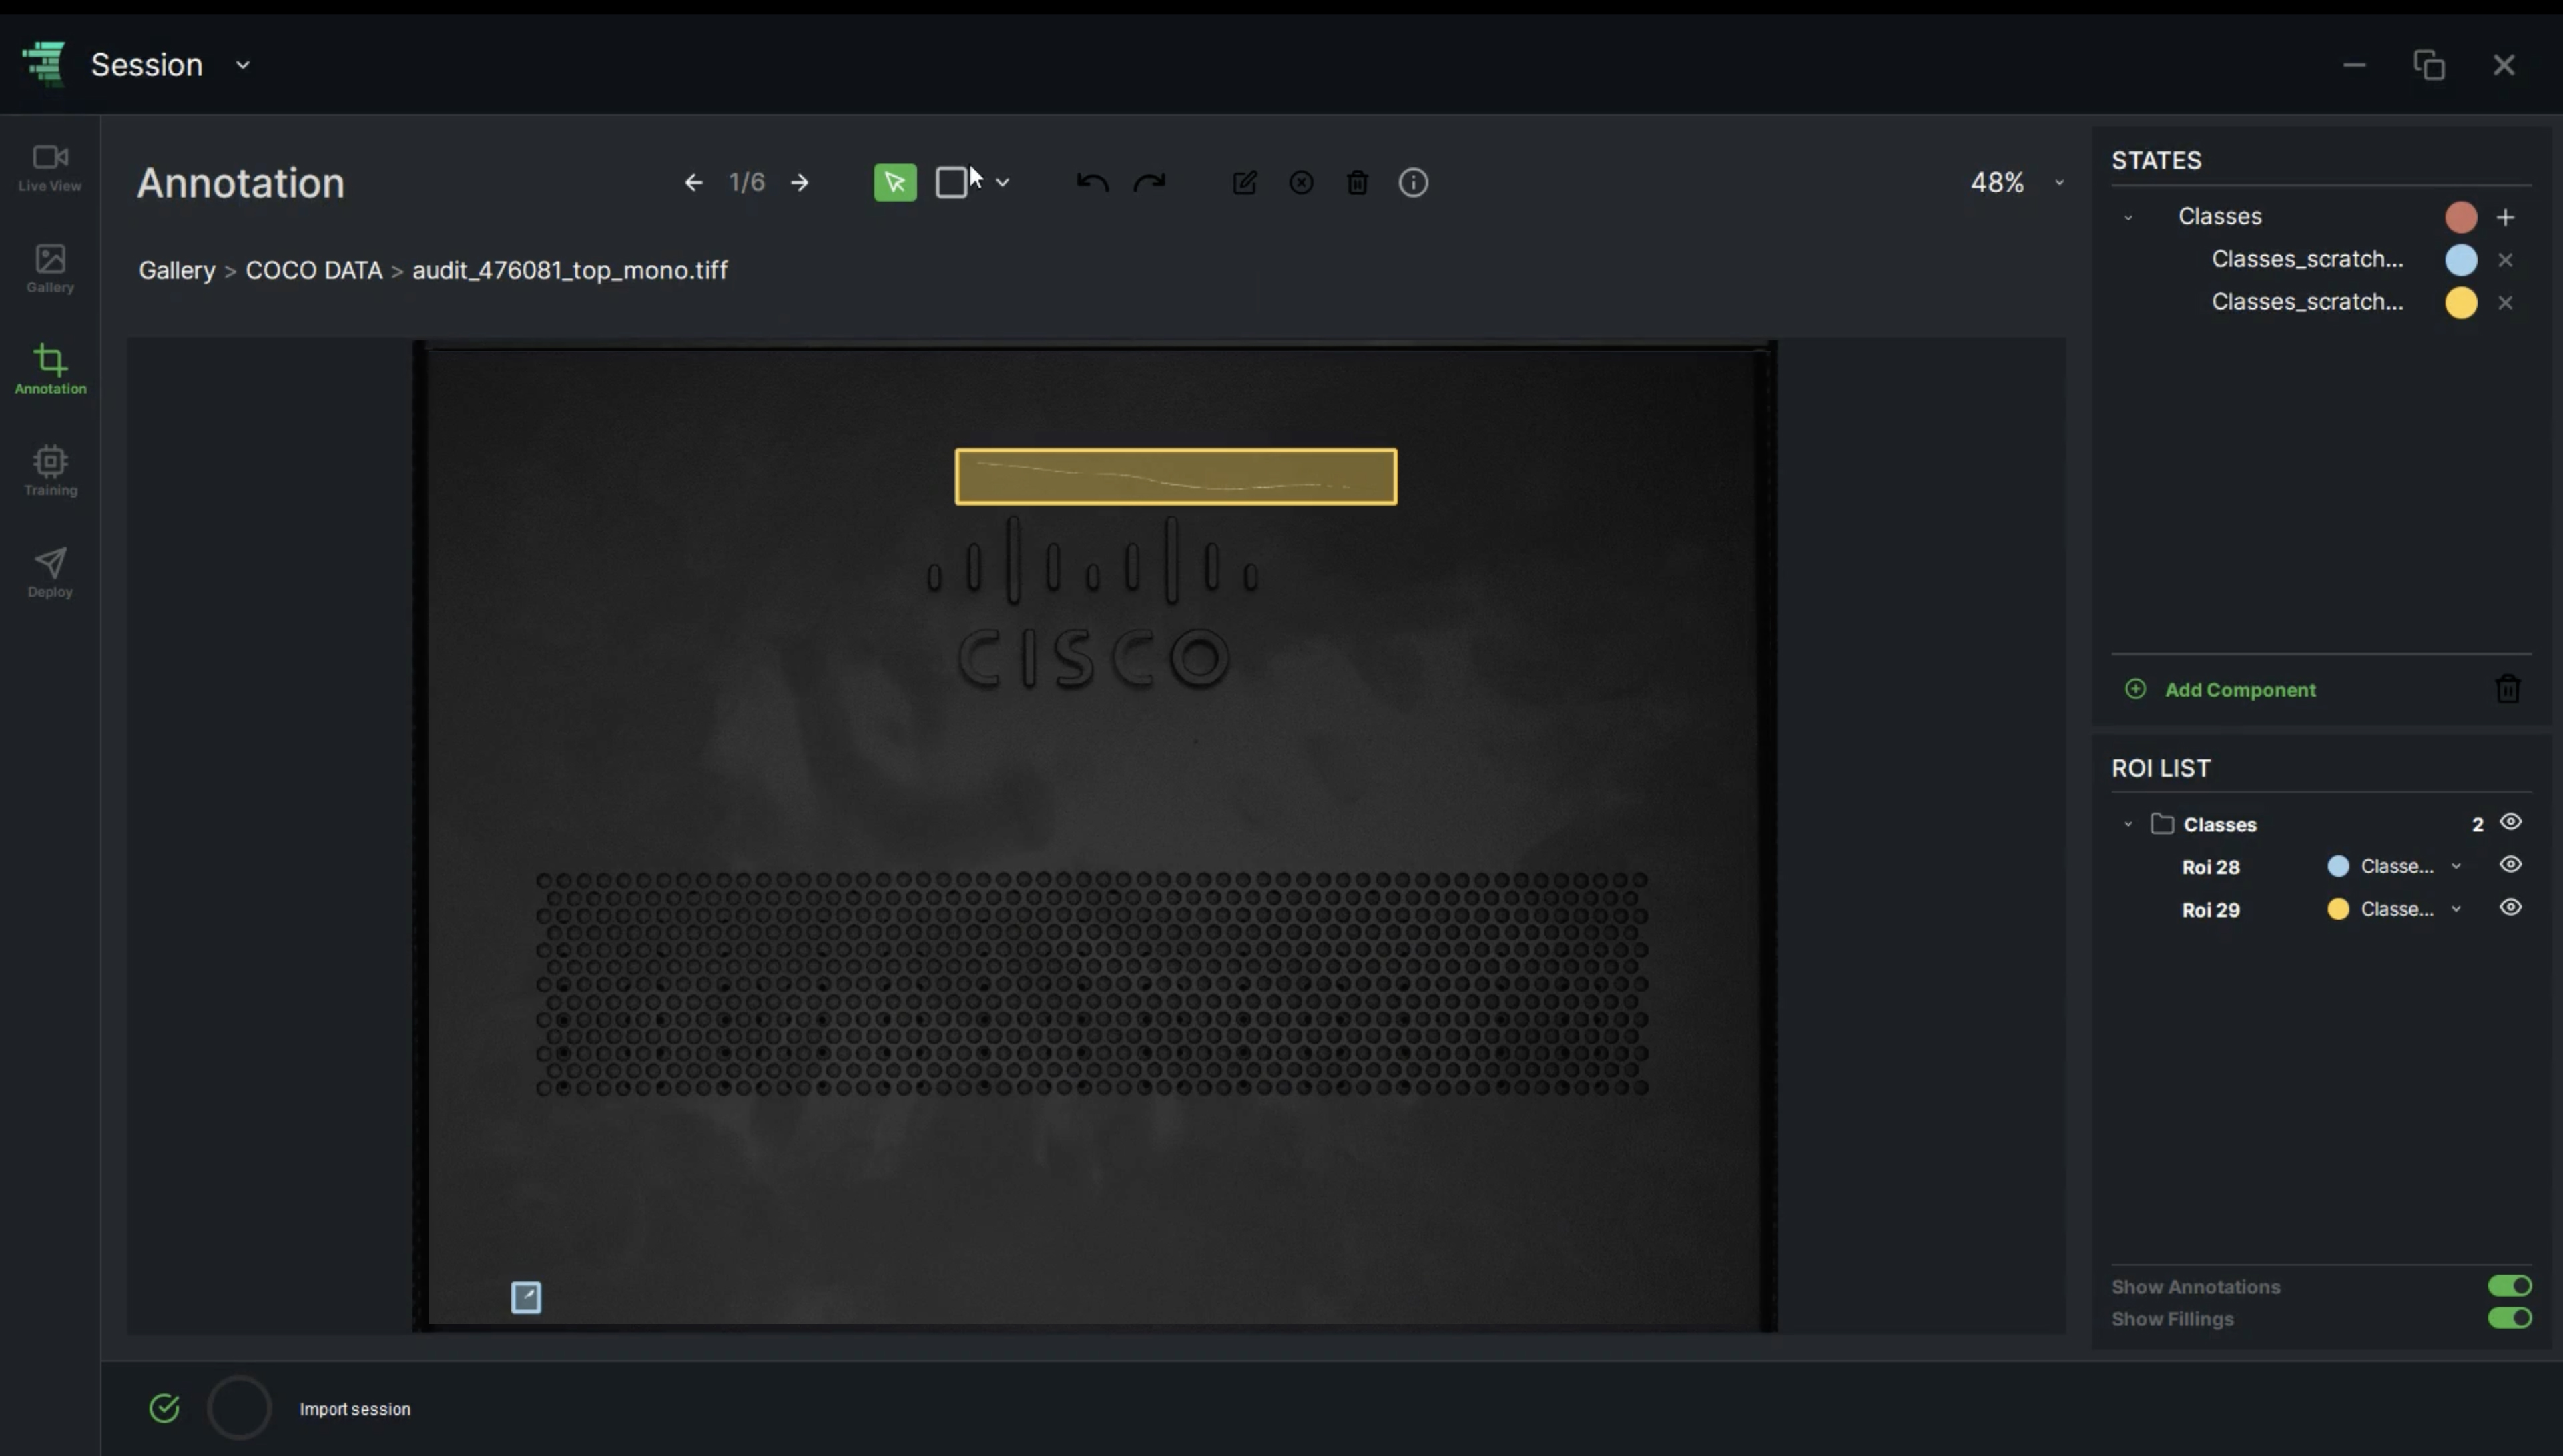Select Roi 28 in the ROI list

pyautogui.click(x=2210, y=867)
